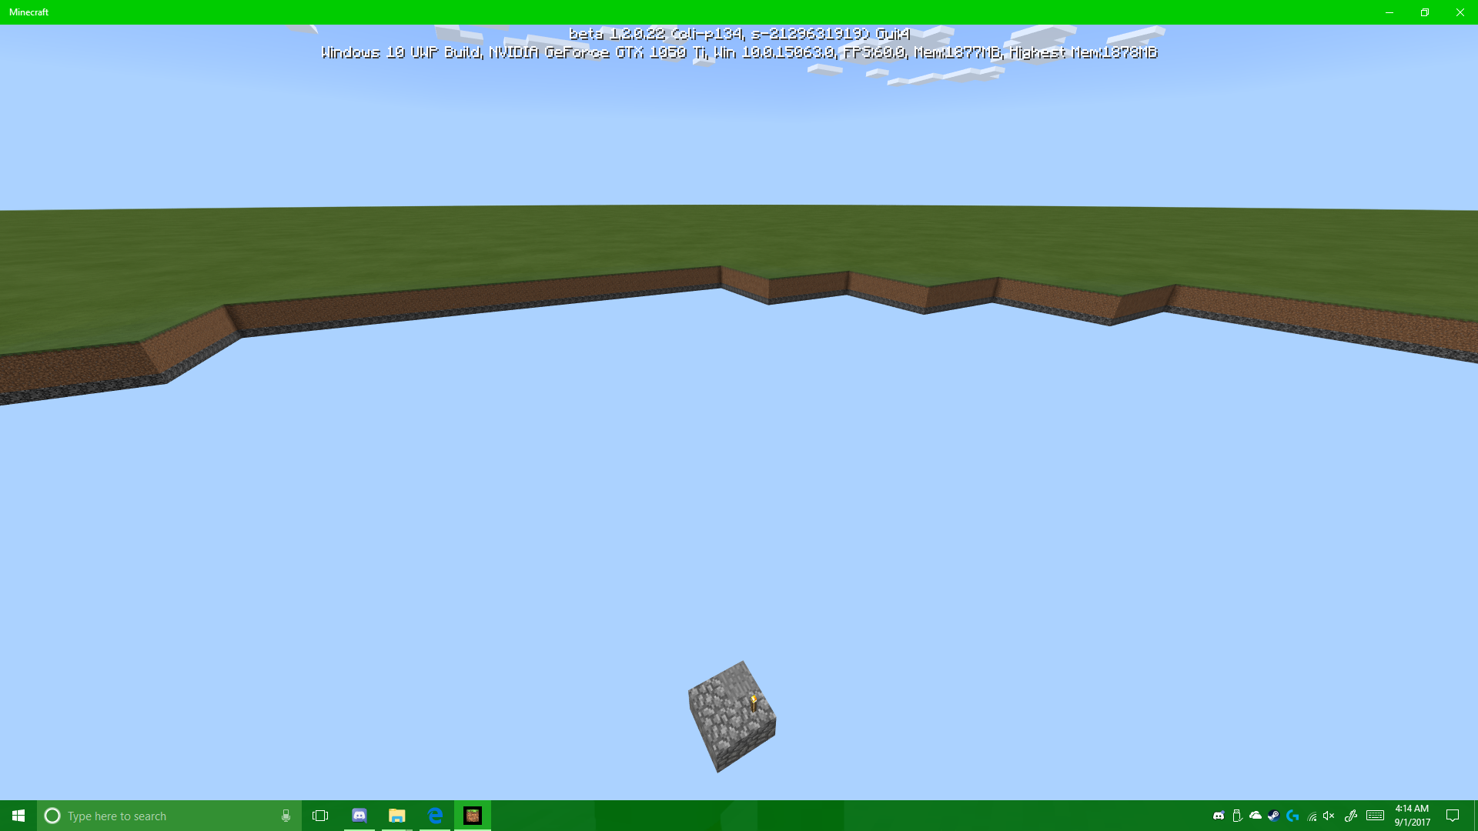Open File Explorer from the taskbar

(397, 816)
